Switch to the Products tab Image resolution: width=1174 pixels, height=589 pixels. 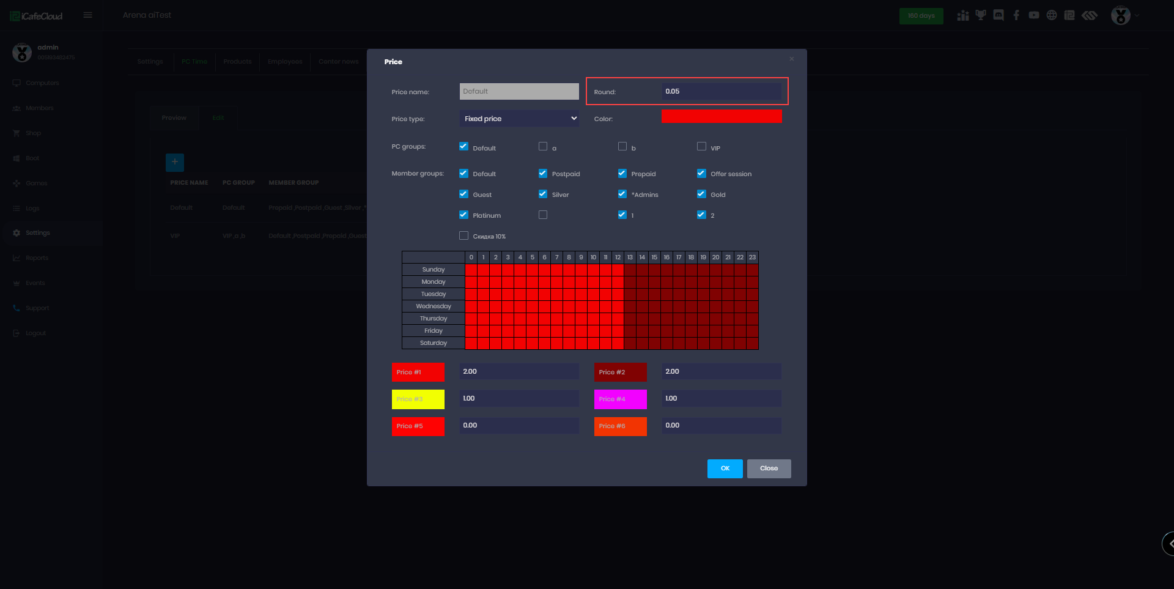pos(237,62)
